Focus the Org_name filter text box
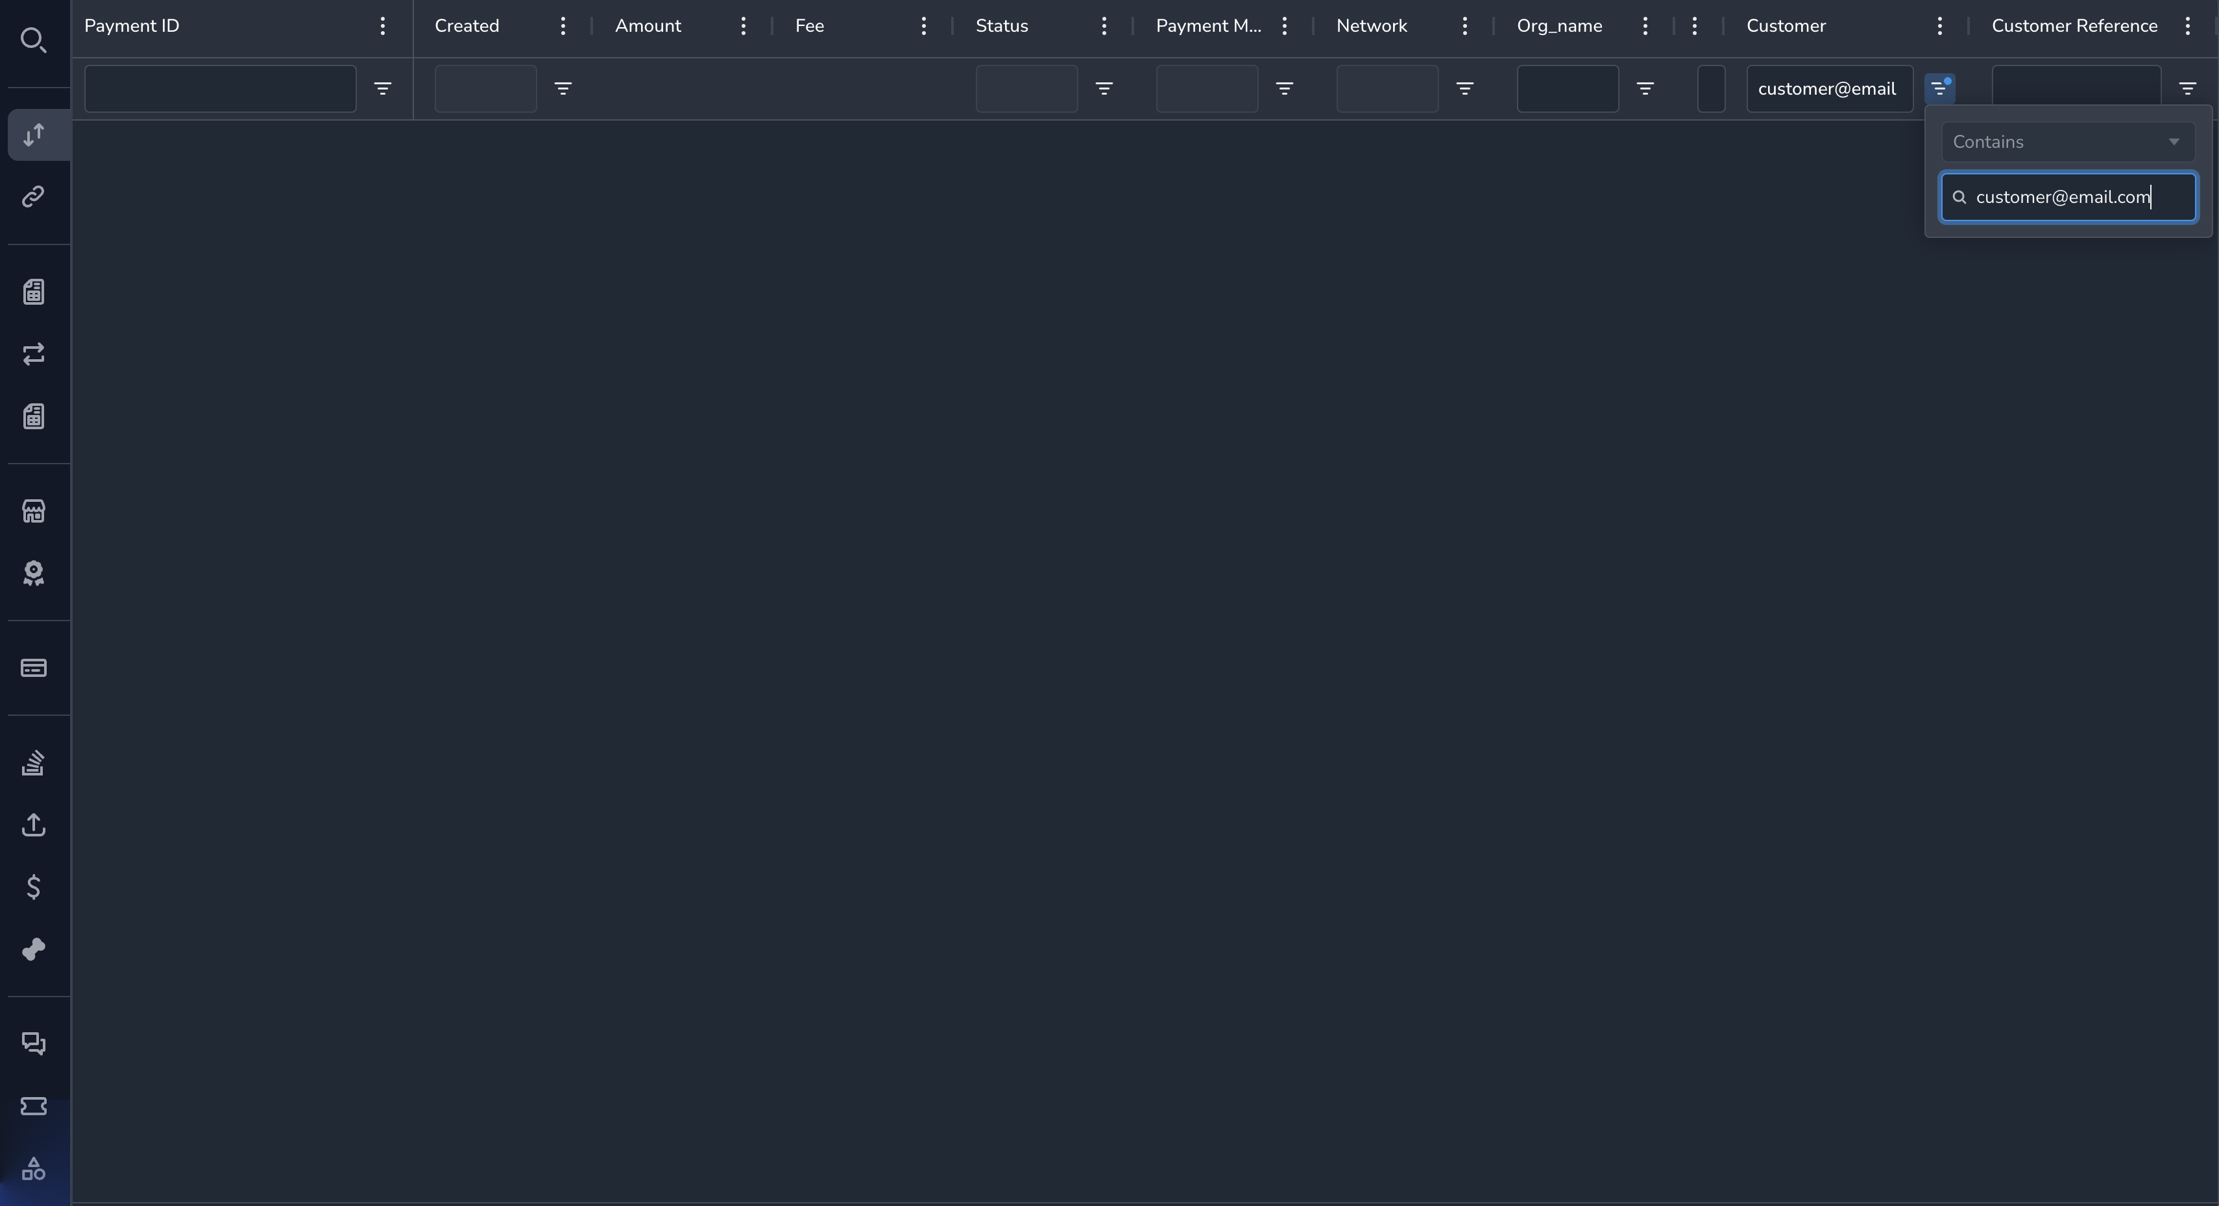Screen dimensions: 2219x1206 click(1568, 89)
